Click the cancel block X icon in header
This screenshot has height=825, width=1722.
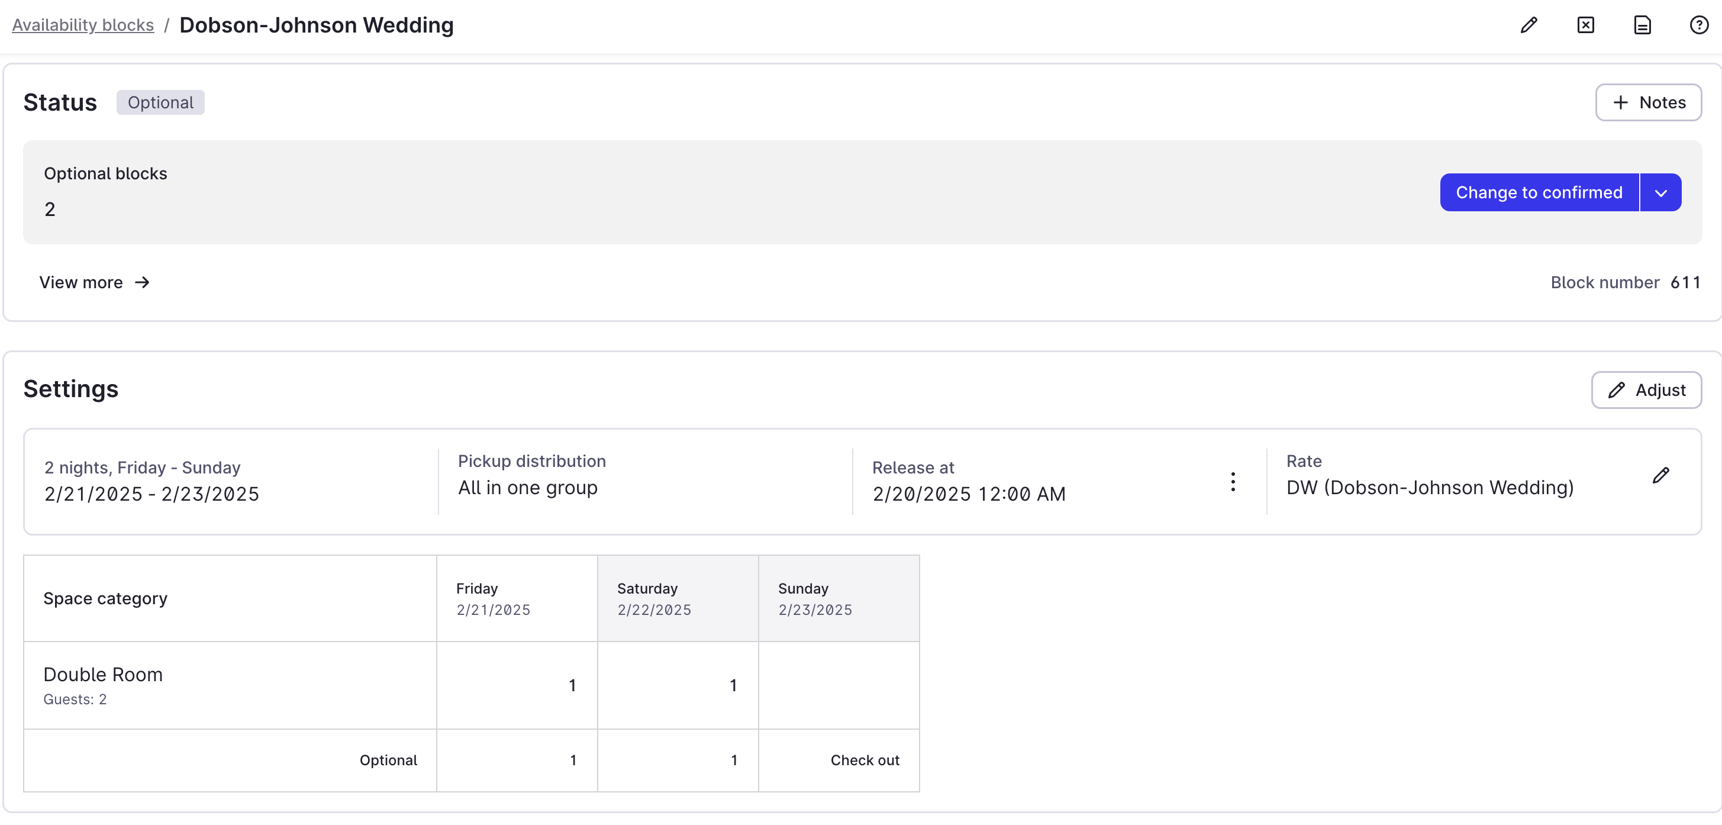pos(1585,25)
